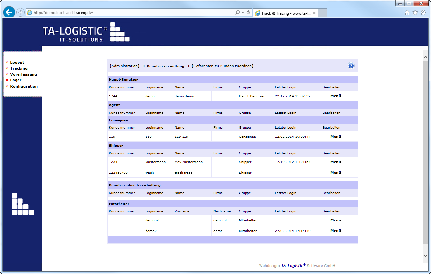Screen dimensions: 431x274
Task: Click Benutzer ohne freischaltung section header
Action: point(233,185)
